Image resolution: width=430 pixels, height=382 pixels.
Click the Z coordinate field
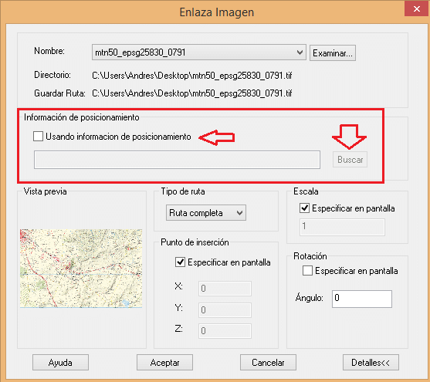point(225,331)
